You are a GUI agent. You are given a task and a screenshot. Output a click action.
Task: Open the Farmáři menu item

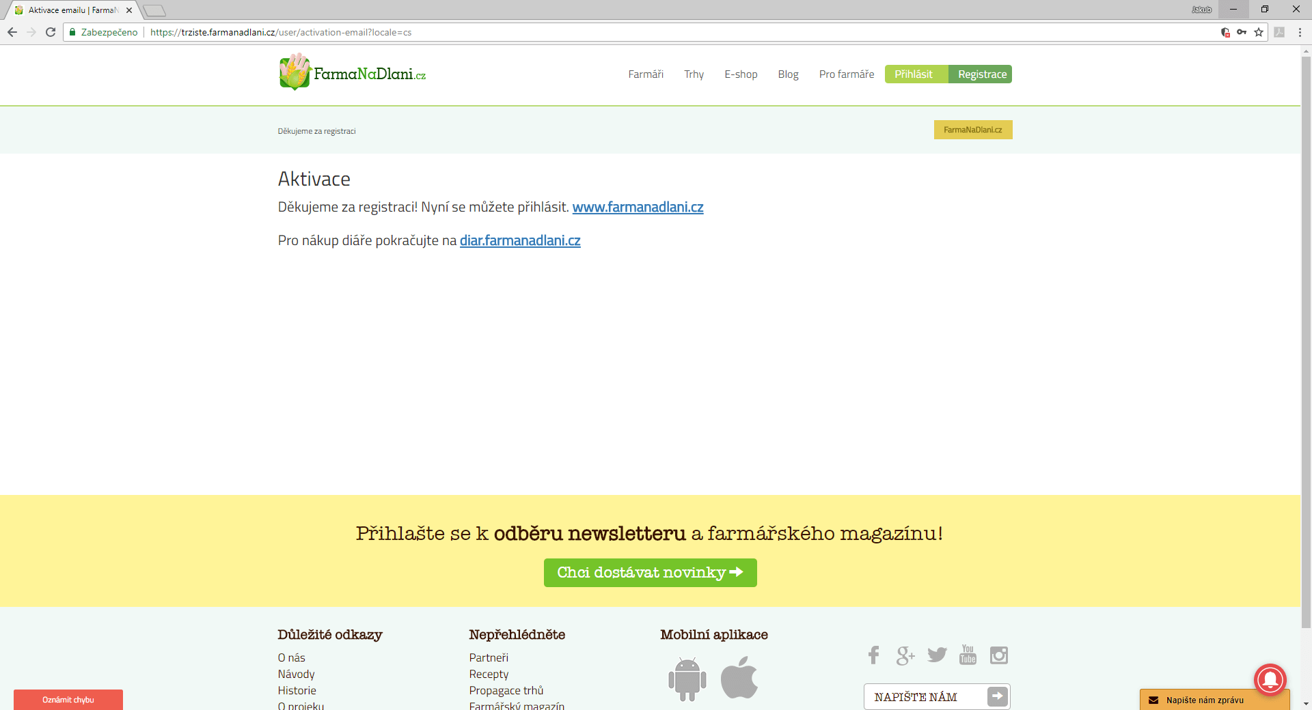(646, 74)
